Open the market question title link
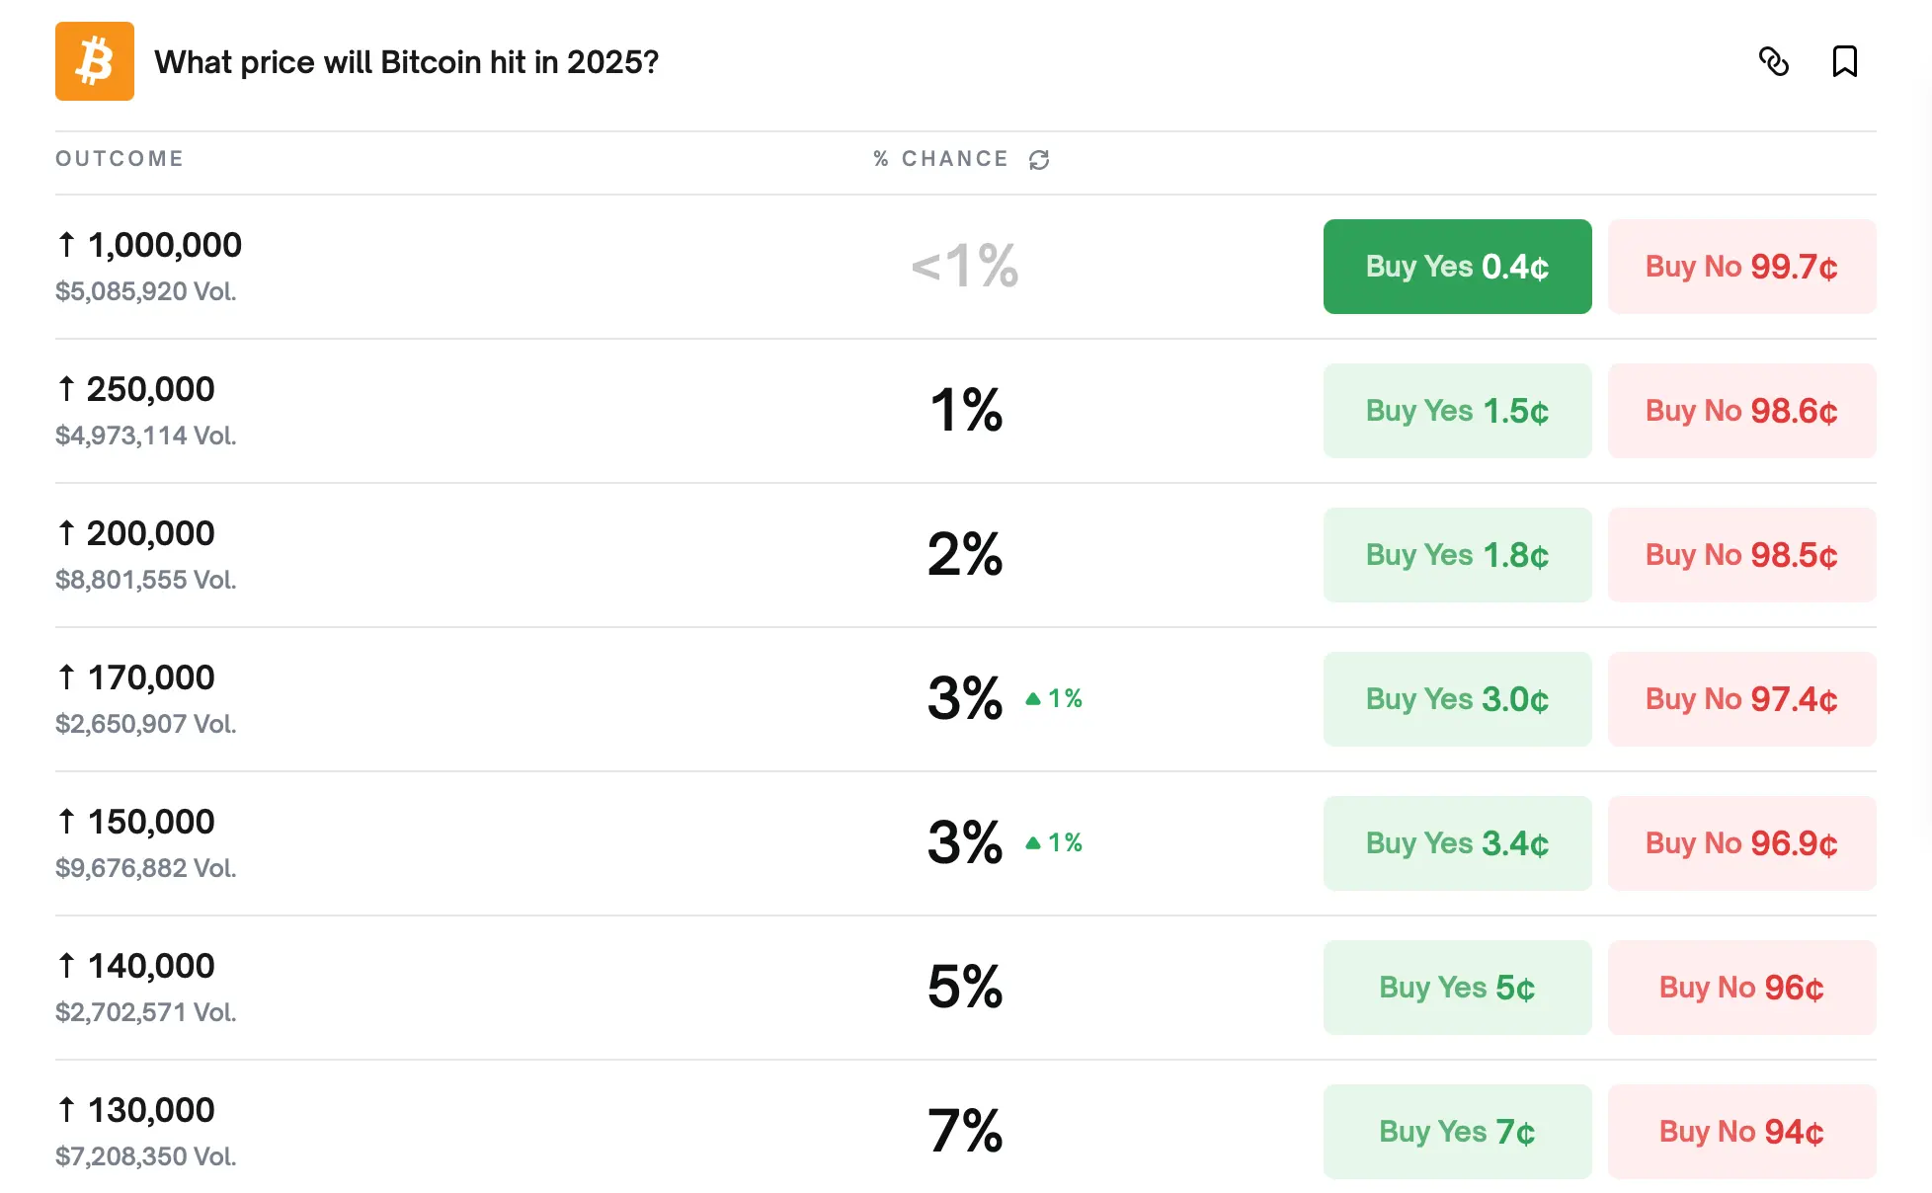Viewport: 1932px width, 1193px height. pos(407,61)
